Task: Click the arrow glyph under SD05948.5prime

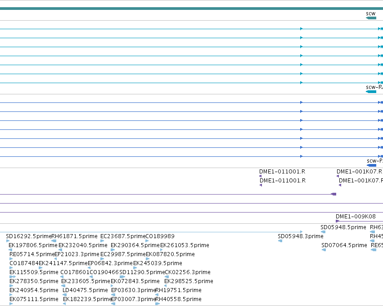Action: [x=323, y=232]
